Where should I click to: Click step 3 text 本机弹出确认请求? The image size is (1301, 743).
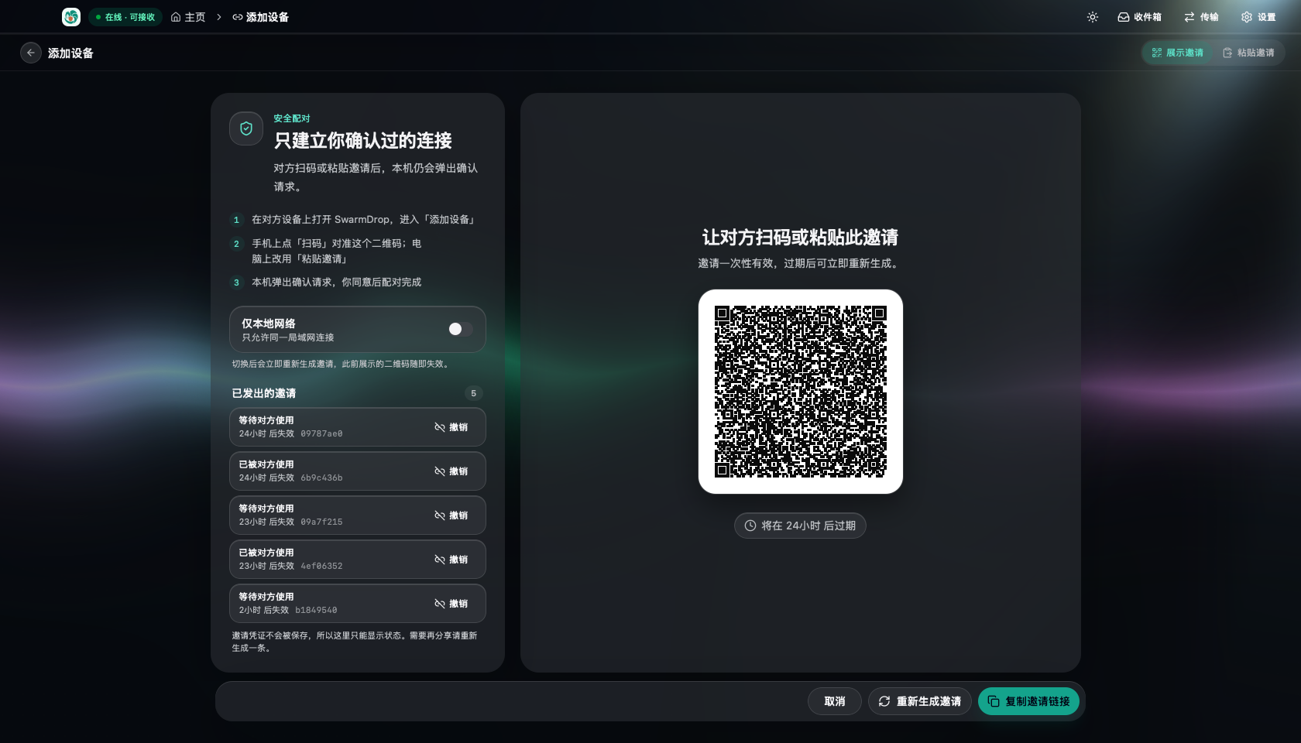tap(336, 282)
